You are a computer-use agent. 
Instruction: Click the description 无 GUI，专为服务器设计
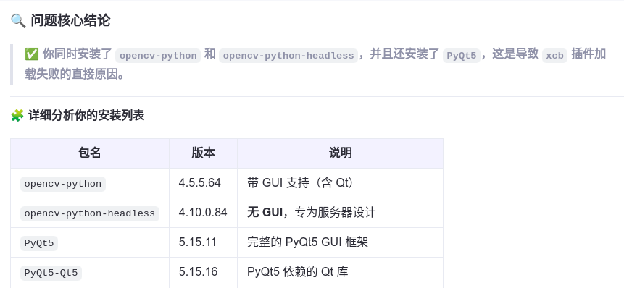(x=311, y=213)
